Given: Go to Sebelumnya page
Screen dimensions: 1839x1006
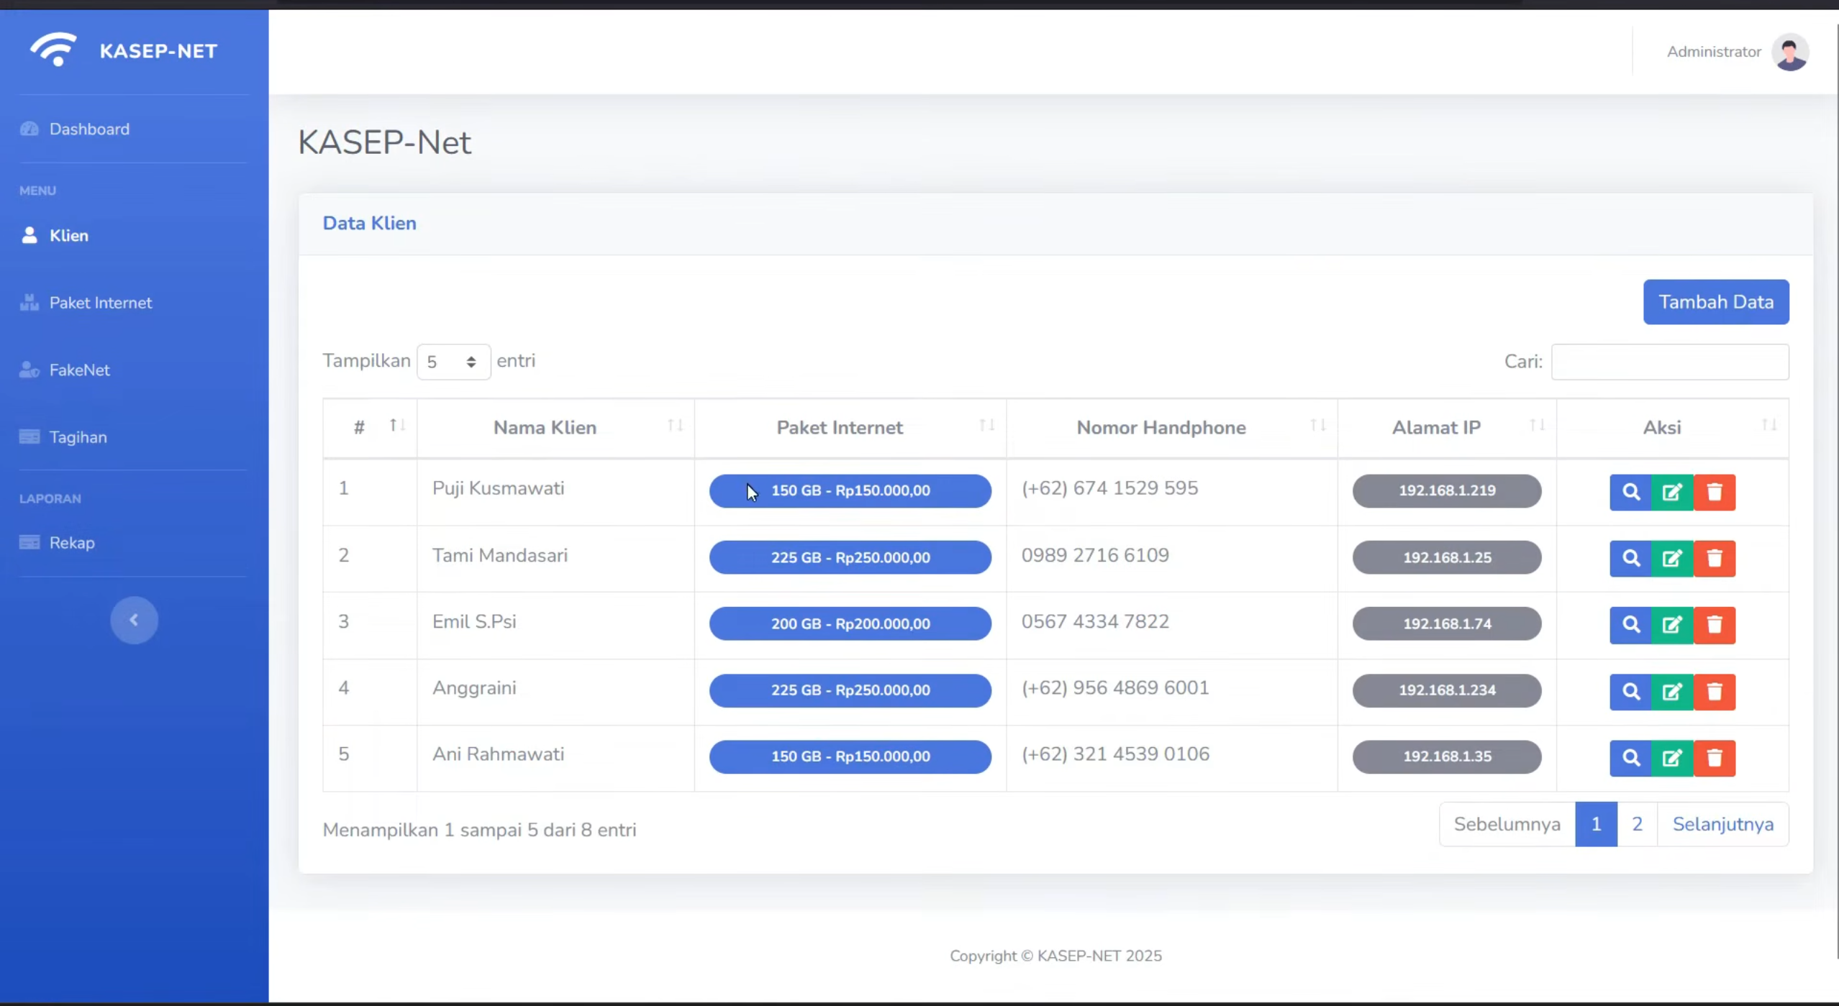Looking at the screenshot, I should [x=1507, y=824].
